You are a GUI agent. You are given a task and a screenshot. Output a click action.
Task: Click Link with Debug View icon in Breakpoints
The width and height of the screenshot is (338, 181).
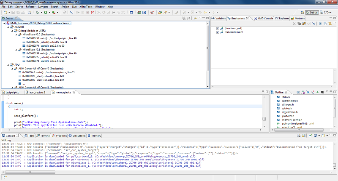click(x=330, y=24)
